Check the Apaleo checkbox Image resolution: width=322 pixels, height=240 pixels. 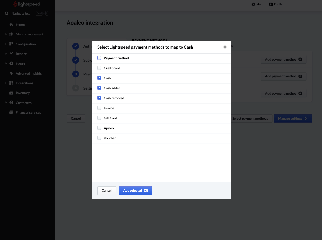click(x=99, y=128)
